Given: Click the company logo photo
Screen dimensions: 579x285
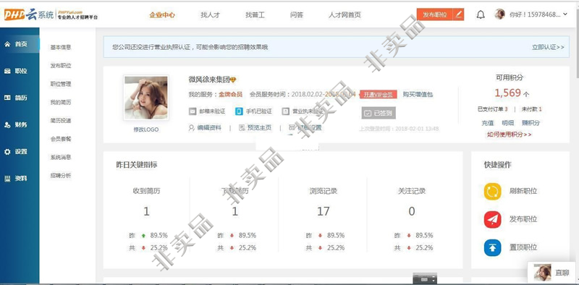Looking at the screenshot, I should pos(146,98).
